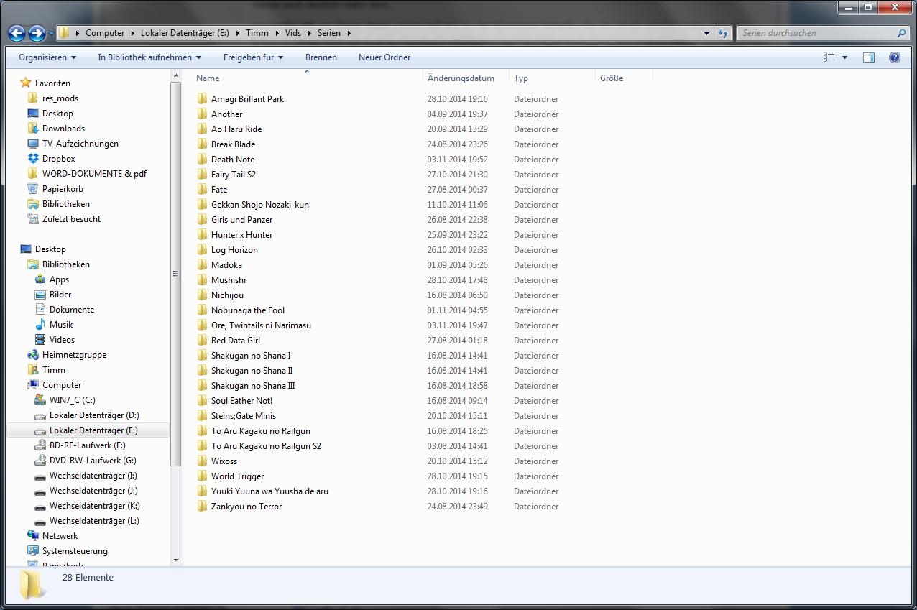917x610 pixels.
Task: Open 'In Bibliothek aufnehmen' menu
Action: click(x=149, y=57)
